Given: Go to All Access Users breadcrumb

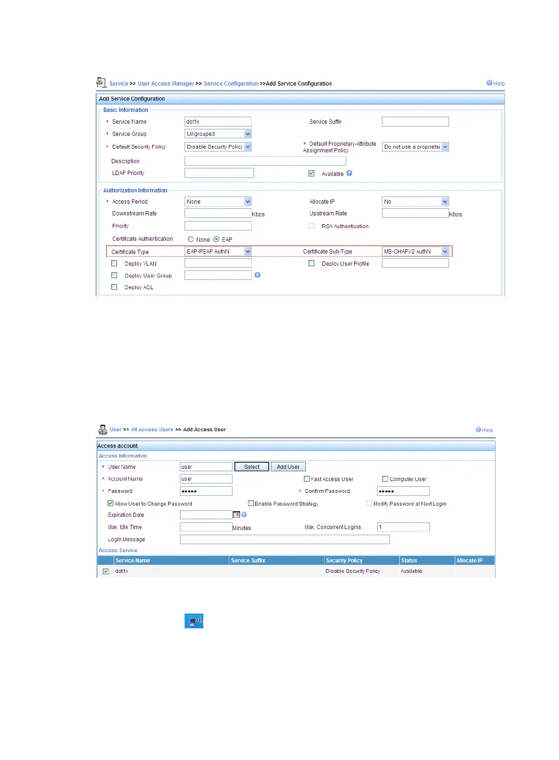Looking at the screenshot, I should click(x=152, y=429).
